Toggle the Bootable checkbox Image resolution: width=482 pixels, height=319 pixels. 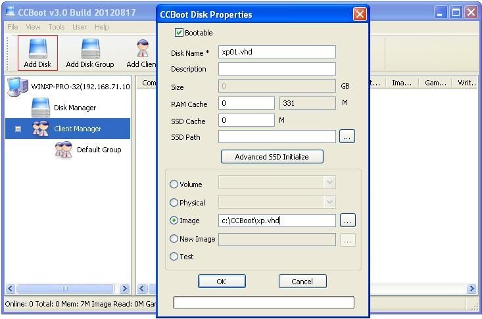(179, 33)
